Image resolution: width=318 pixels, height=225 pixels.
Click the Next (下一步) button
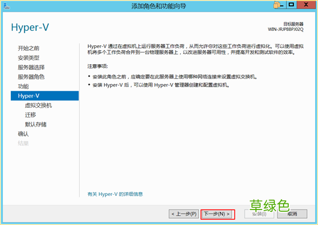click(218, 214)
